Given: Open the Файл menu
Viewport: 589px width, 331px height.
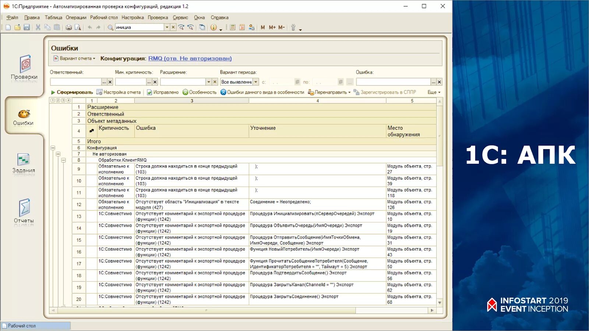Looking at the screenshot, I should click(x=12, y=17).
